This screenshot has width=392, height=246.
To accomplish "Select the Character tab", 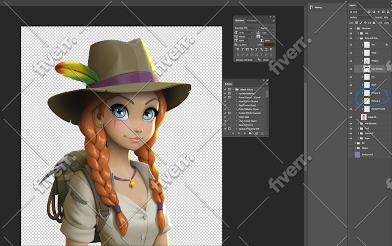I will coord(239,21).
